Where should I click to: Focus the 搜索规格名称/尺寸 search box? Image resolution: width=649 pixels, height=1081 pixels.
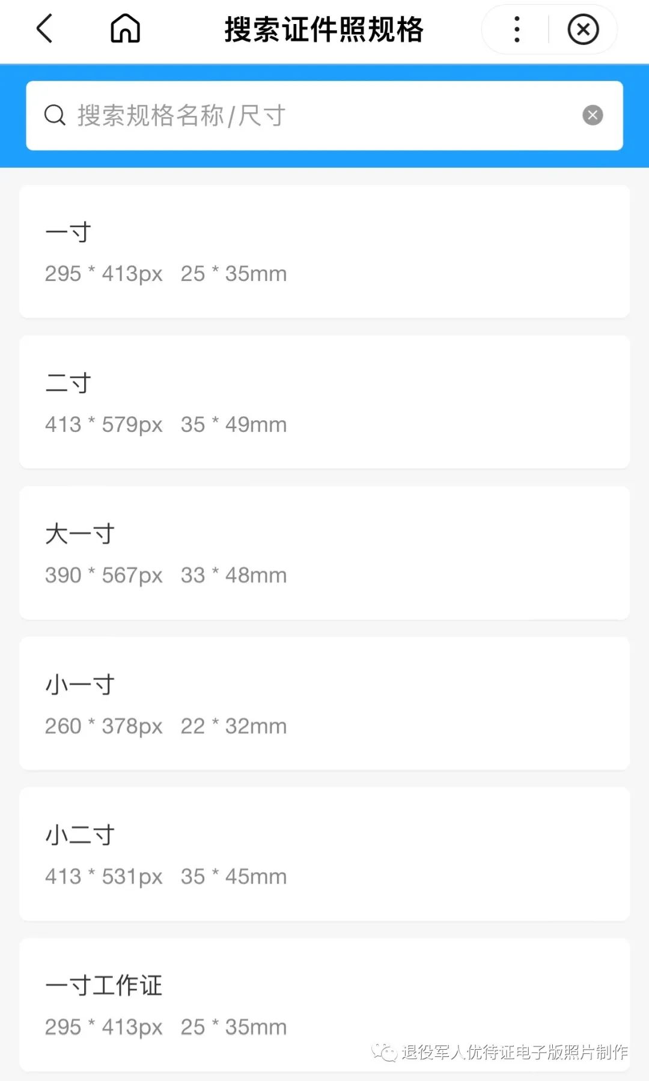coord(324,115)
